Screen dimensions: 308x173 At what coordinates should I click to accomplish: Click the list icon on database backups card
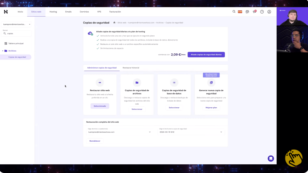(x=174, y=83)
